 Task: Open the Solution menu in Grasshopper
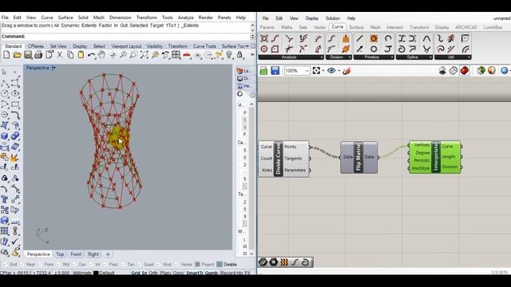tap(332, 18)
